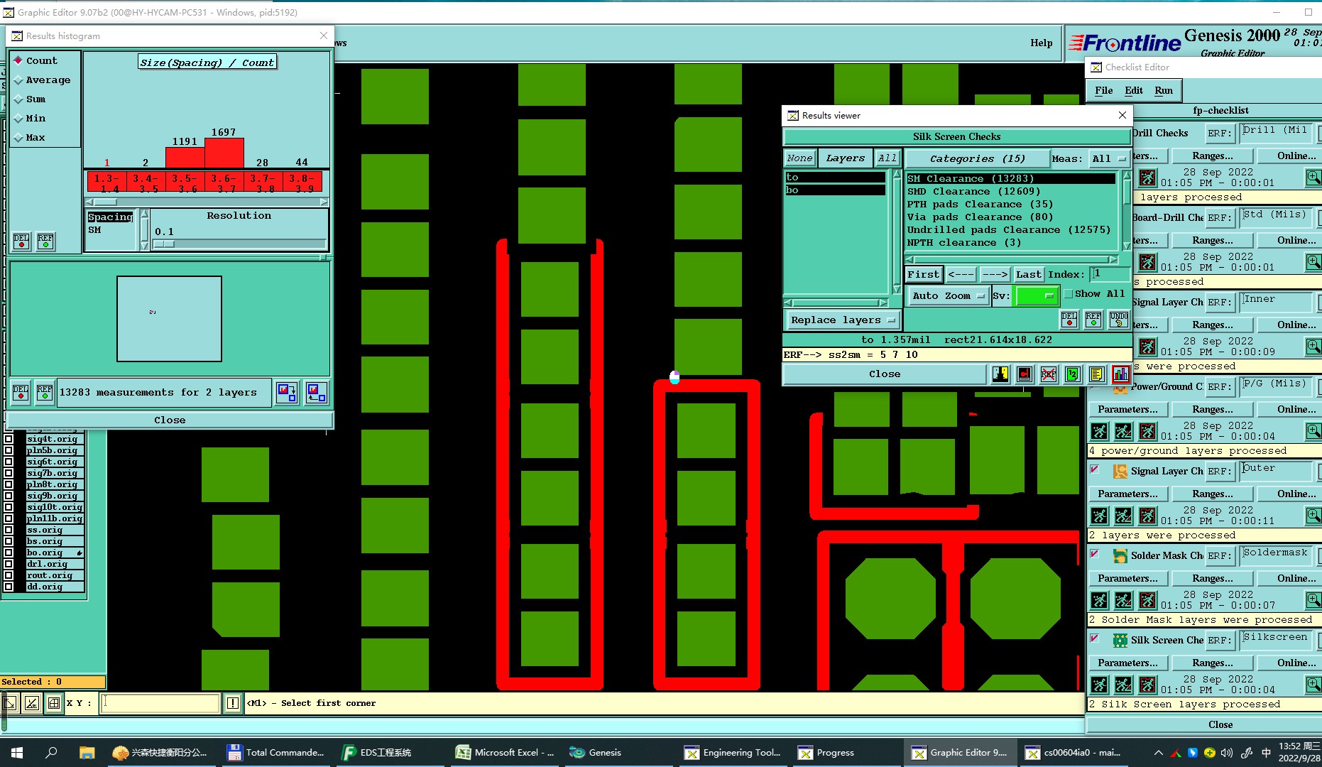Select the 'bo' layer in Results viewer
This screenshot has height=767, width=1322.
(x=835, y=190)
